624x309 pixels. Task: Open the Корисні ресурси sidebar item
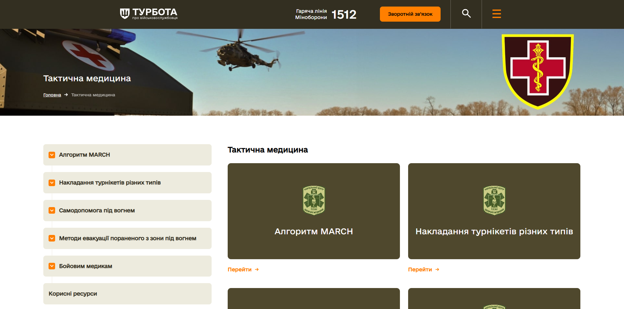coord(73,294)
